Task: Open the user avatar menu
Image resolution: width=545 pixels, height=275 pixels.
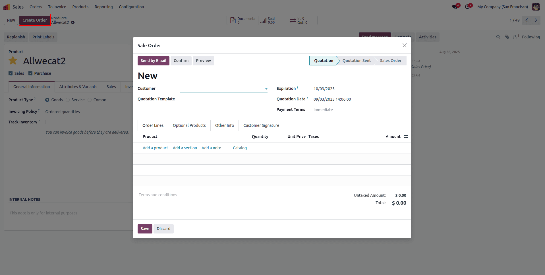Action: click(536, 7)
